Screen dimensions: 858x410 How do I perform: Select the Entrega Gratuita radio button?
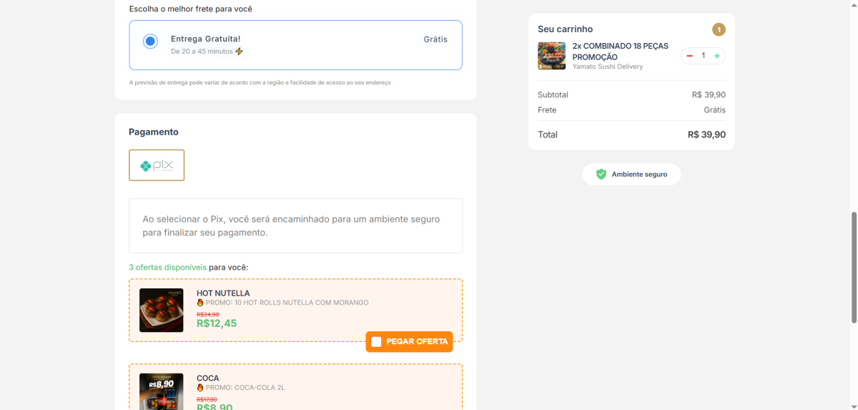[150, 42]
